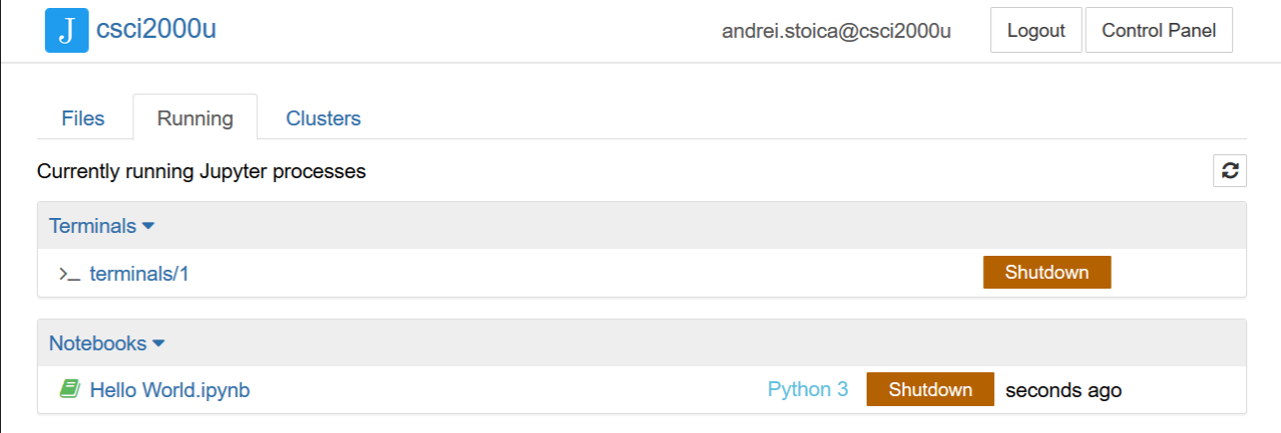
Task: Click the andrei.stoica@csci2000u username
Action: pos(836,31)
